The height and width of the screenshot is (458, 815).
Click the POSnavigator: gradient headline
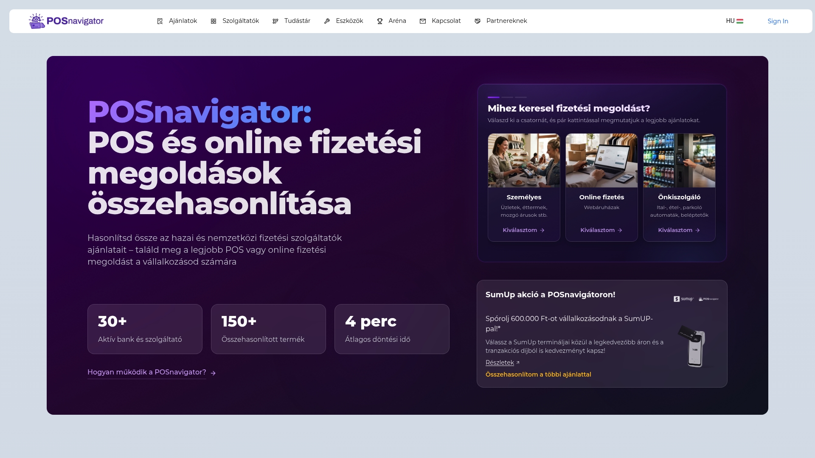(x=200, y=112)
